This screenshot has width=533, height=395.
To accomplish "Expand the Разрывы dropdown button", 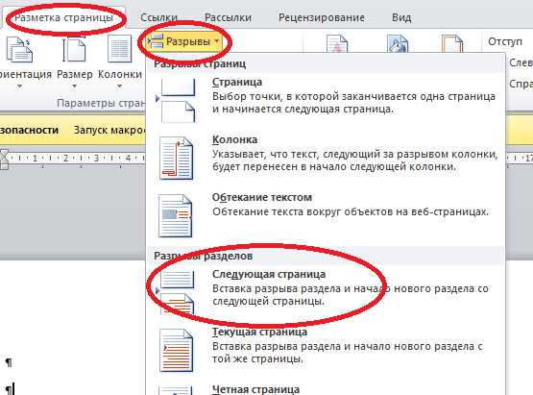I will [183, 41].
